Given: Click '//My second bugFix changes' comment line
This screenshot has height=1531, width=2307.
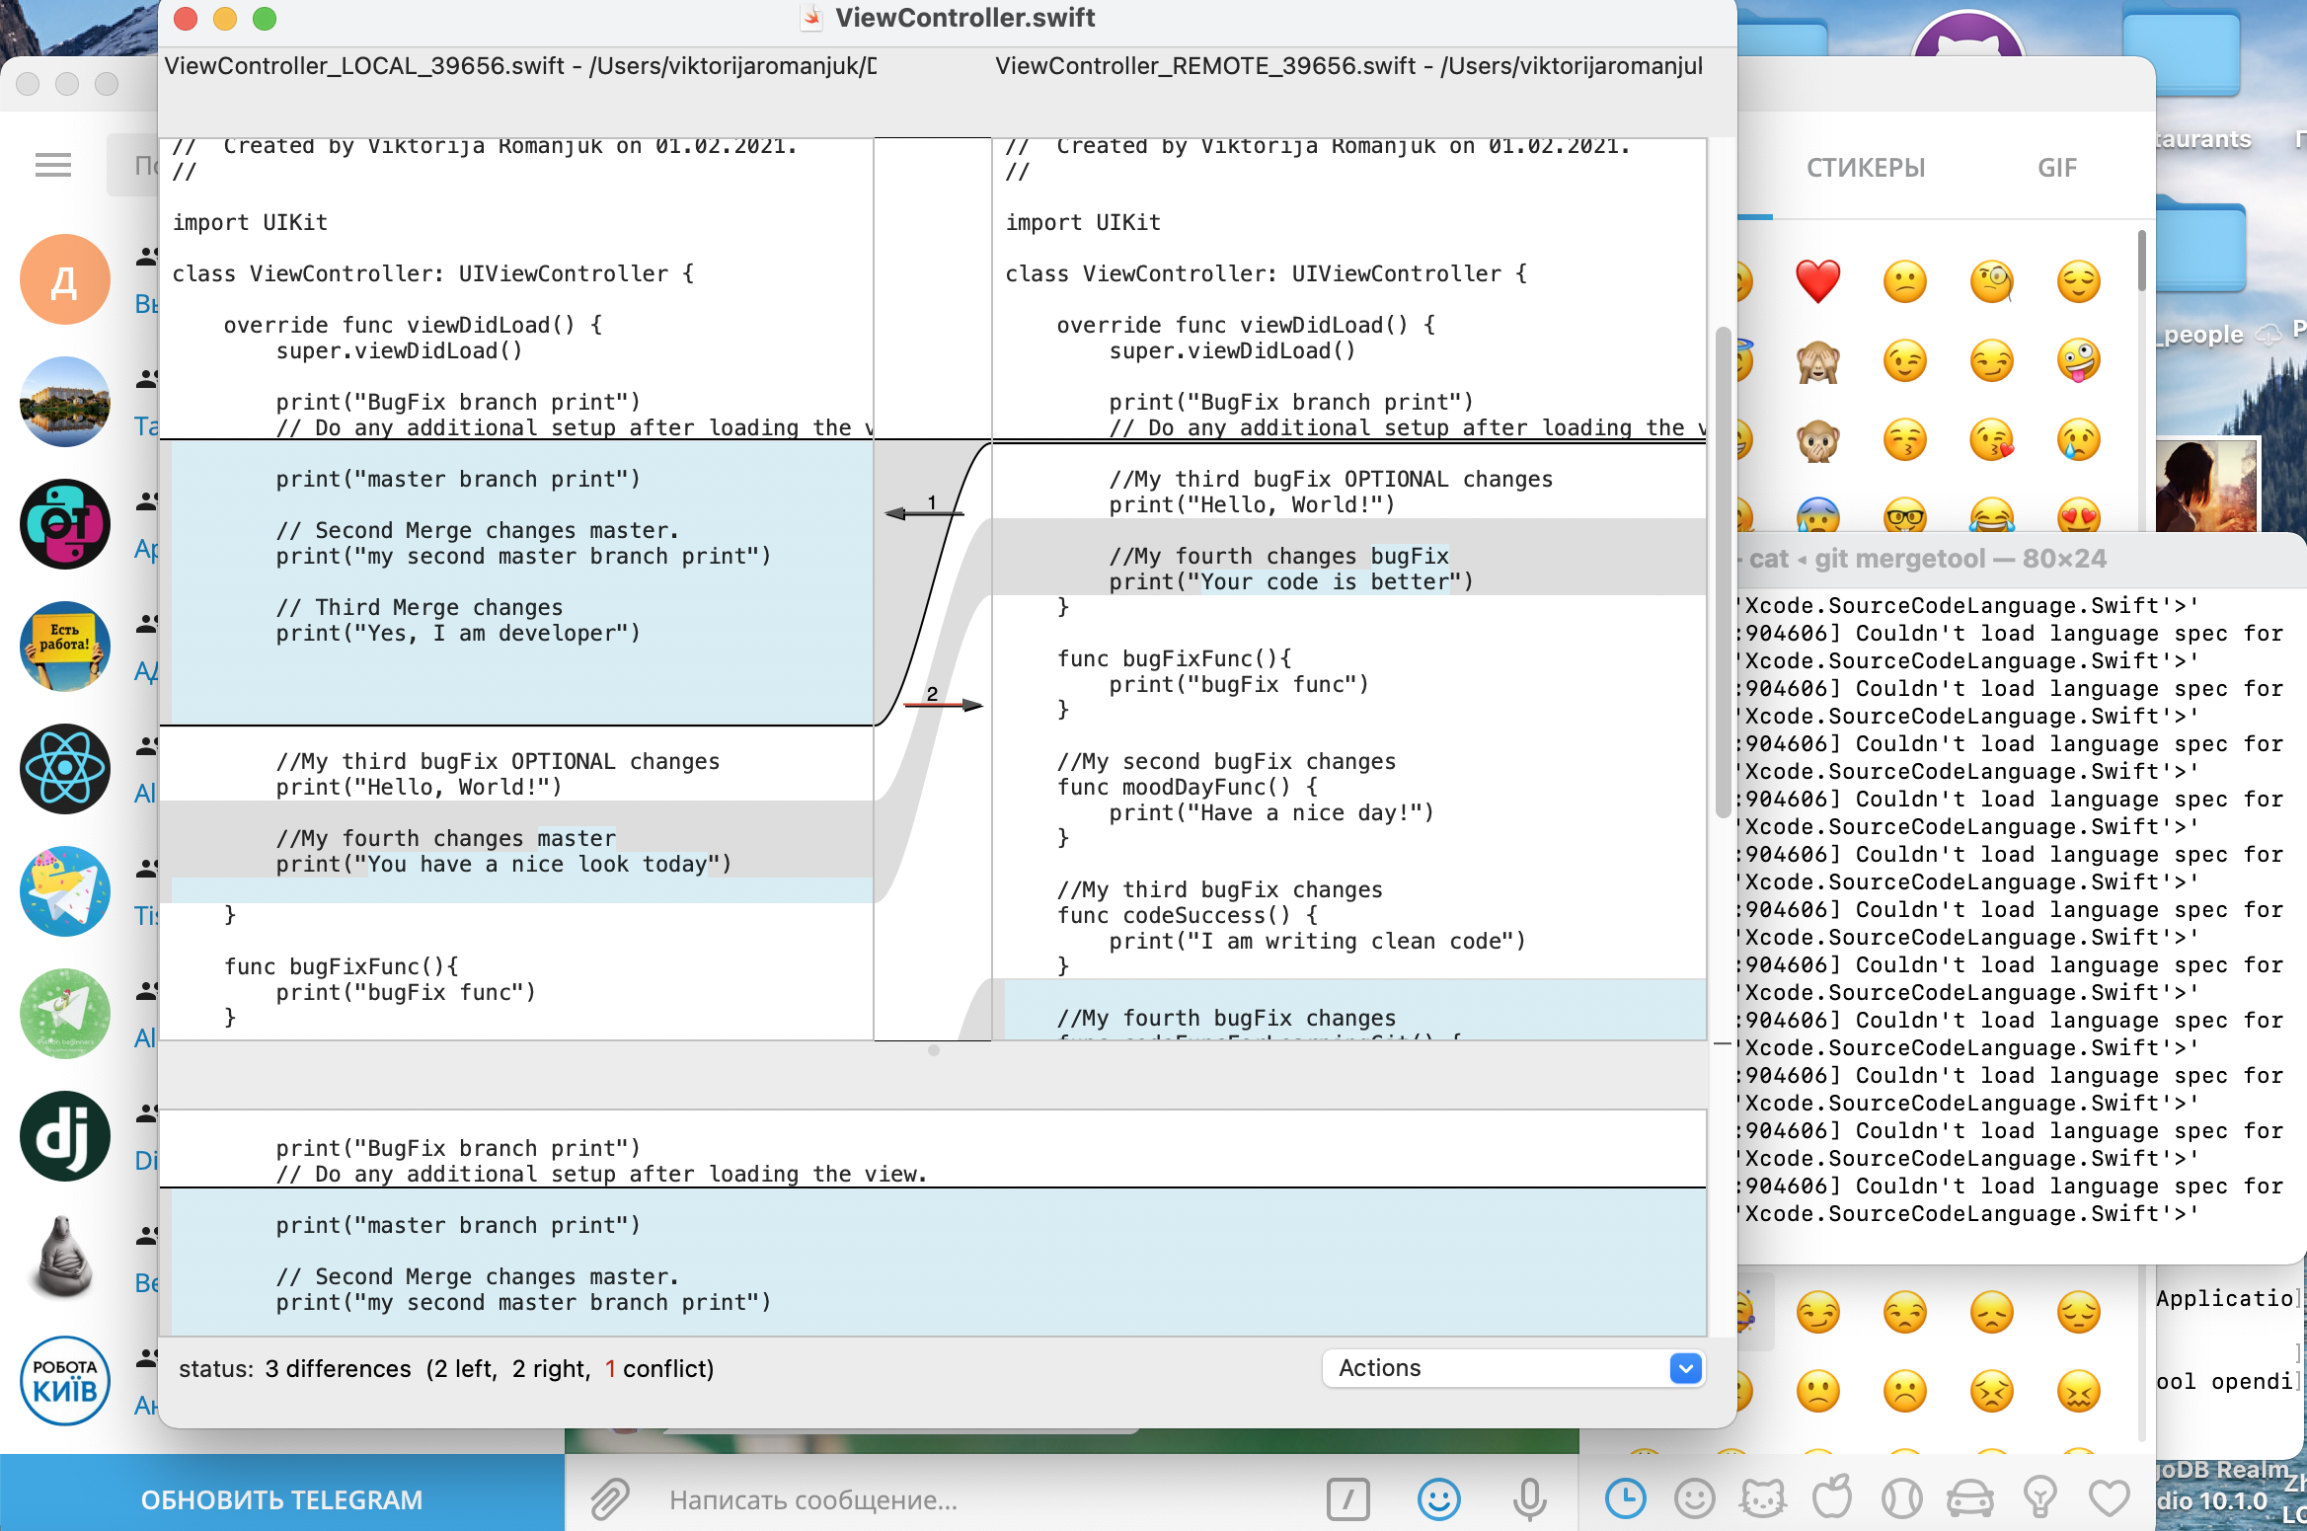Looking at the screenshot, I should pos(1226,761).
